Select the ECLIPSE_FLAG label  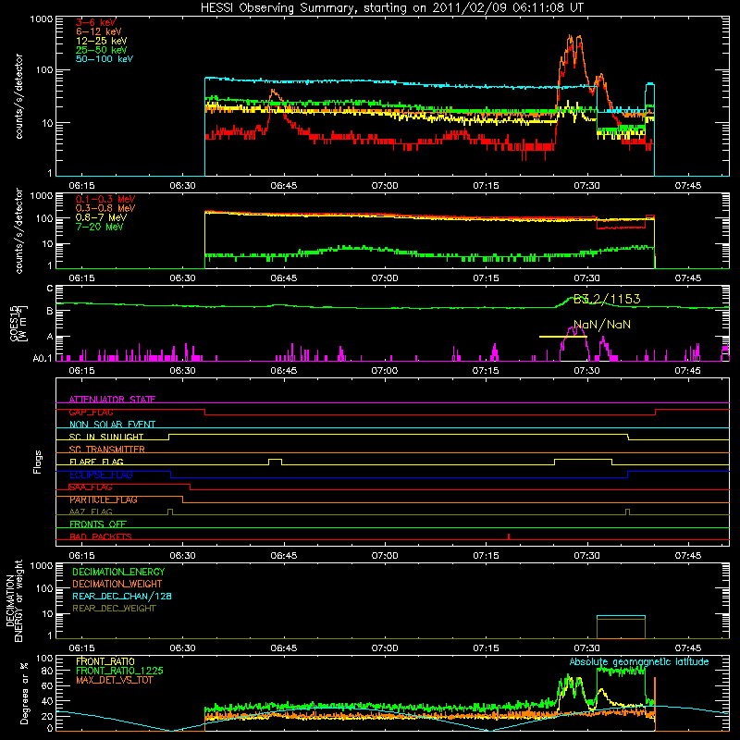coord(101,475)
